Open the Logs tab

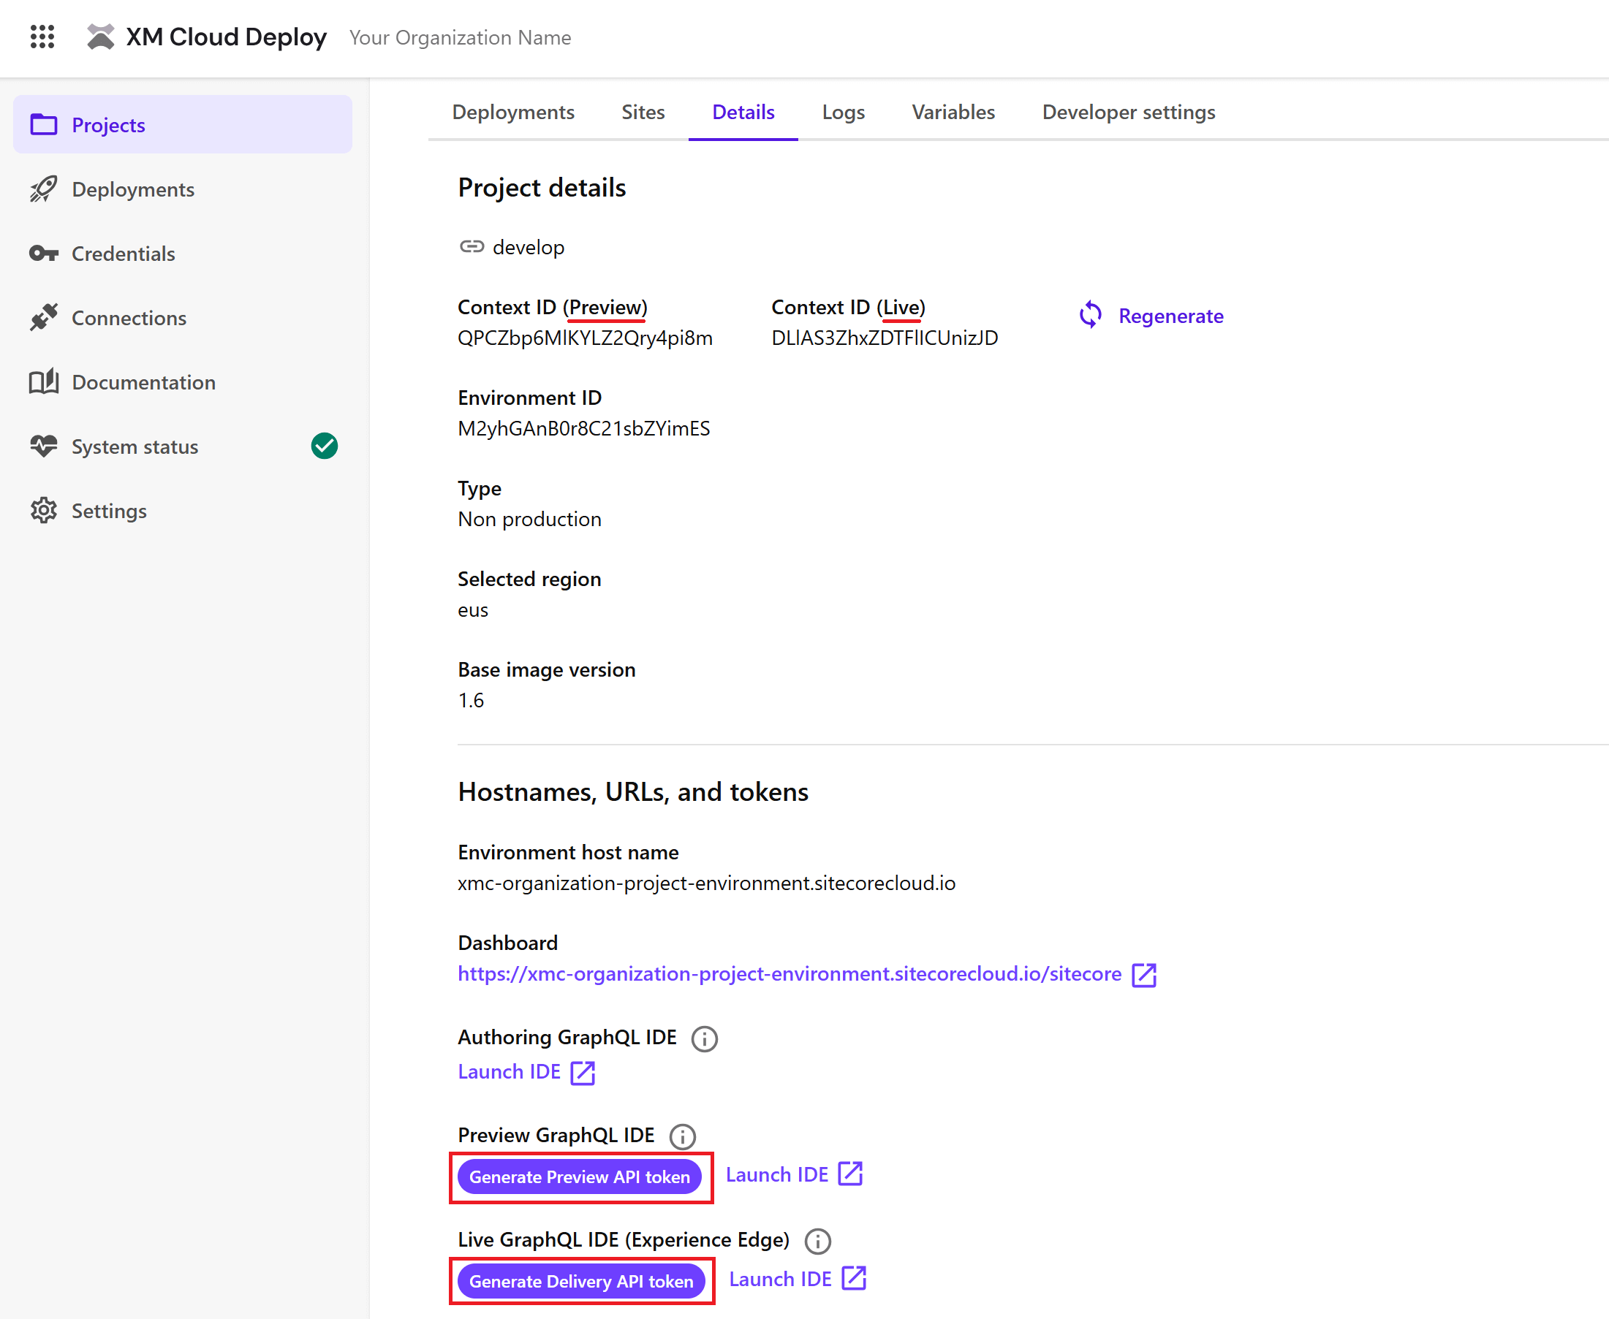pyautogui.click(x=844, y=112)
